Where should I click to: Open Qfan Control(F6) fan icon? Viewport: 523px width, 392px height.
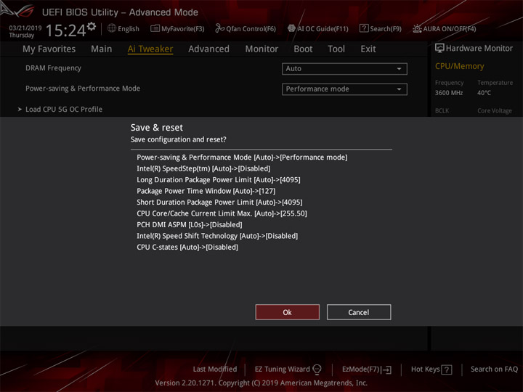[x=219, y=28]
